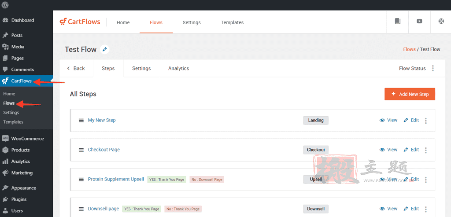Screen dimensions: 451x217
Task: Click the Flows breadcrumb link
Action: point(409,49)
